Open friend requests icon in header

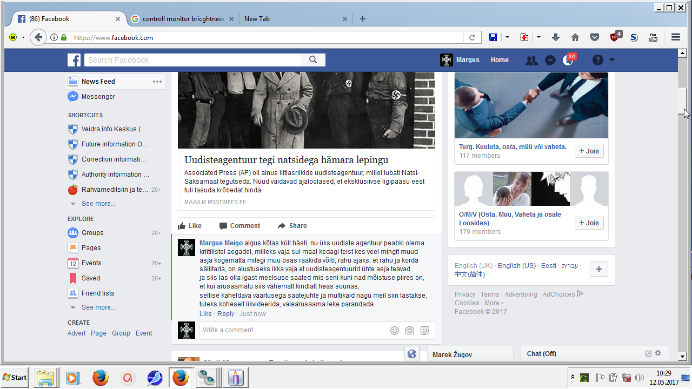[x=531, y=60]
